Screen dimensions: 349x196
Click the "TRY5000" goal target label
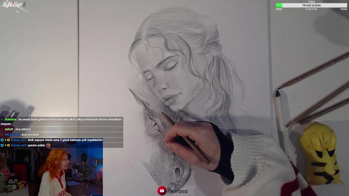click(344, 9)
